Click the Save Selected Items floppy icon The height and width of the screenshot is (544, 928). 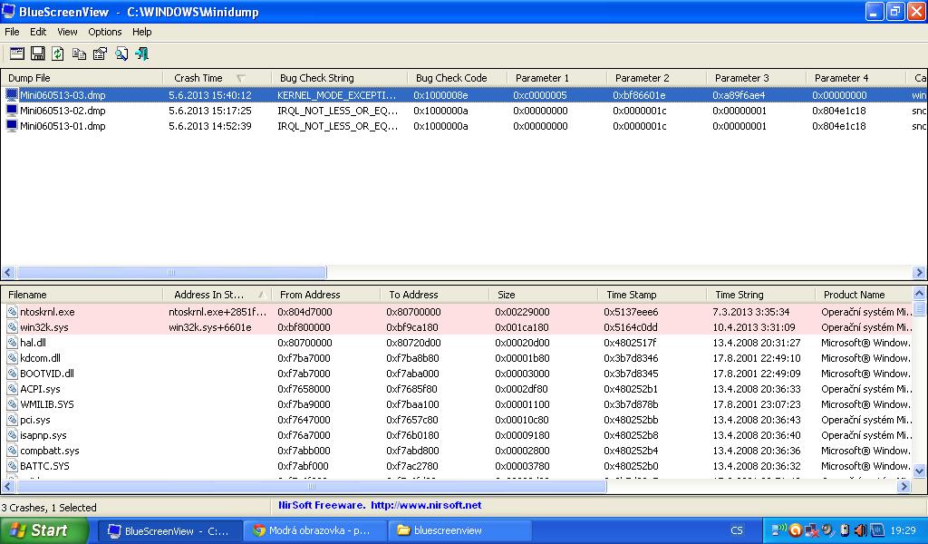click(38, 53)
